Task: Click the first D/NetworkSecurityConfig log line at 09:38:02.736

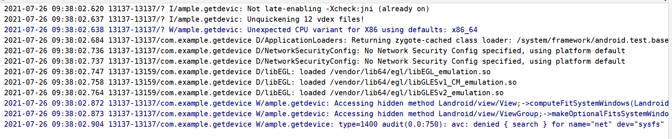Action: 315,51
